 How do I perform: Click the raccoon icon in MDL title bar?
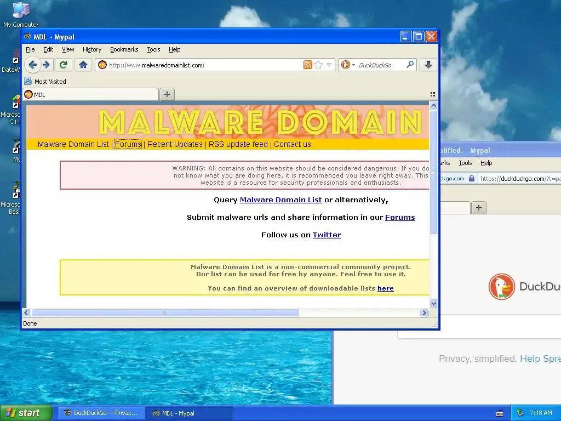pos(27,37)
